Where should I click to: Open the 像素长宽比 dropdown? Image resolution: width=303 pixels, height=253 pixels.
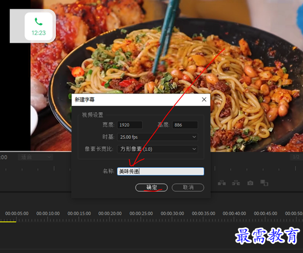point(158,149)
